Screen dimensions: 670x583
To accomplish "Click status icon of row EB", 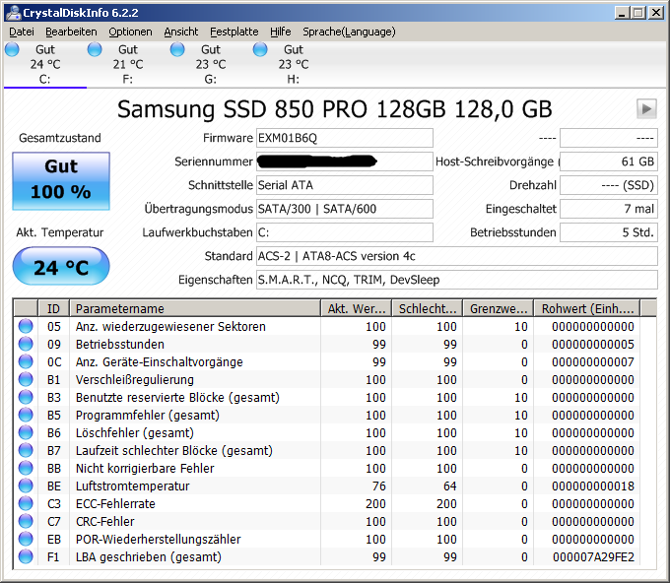I will [x=26, y=539].
